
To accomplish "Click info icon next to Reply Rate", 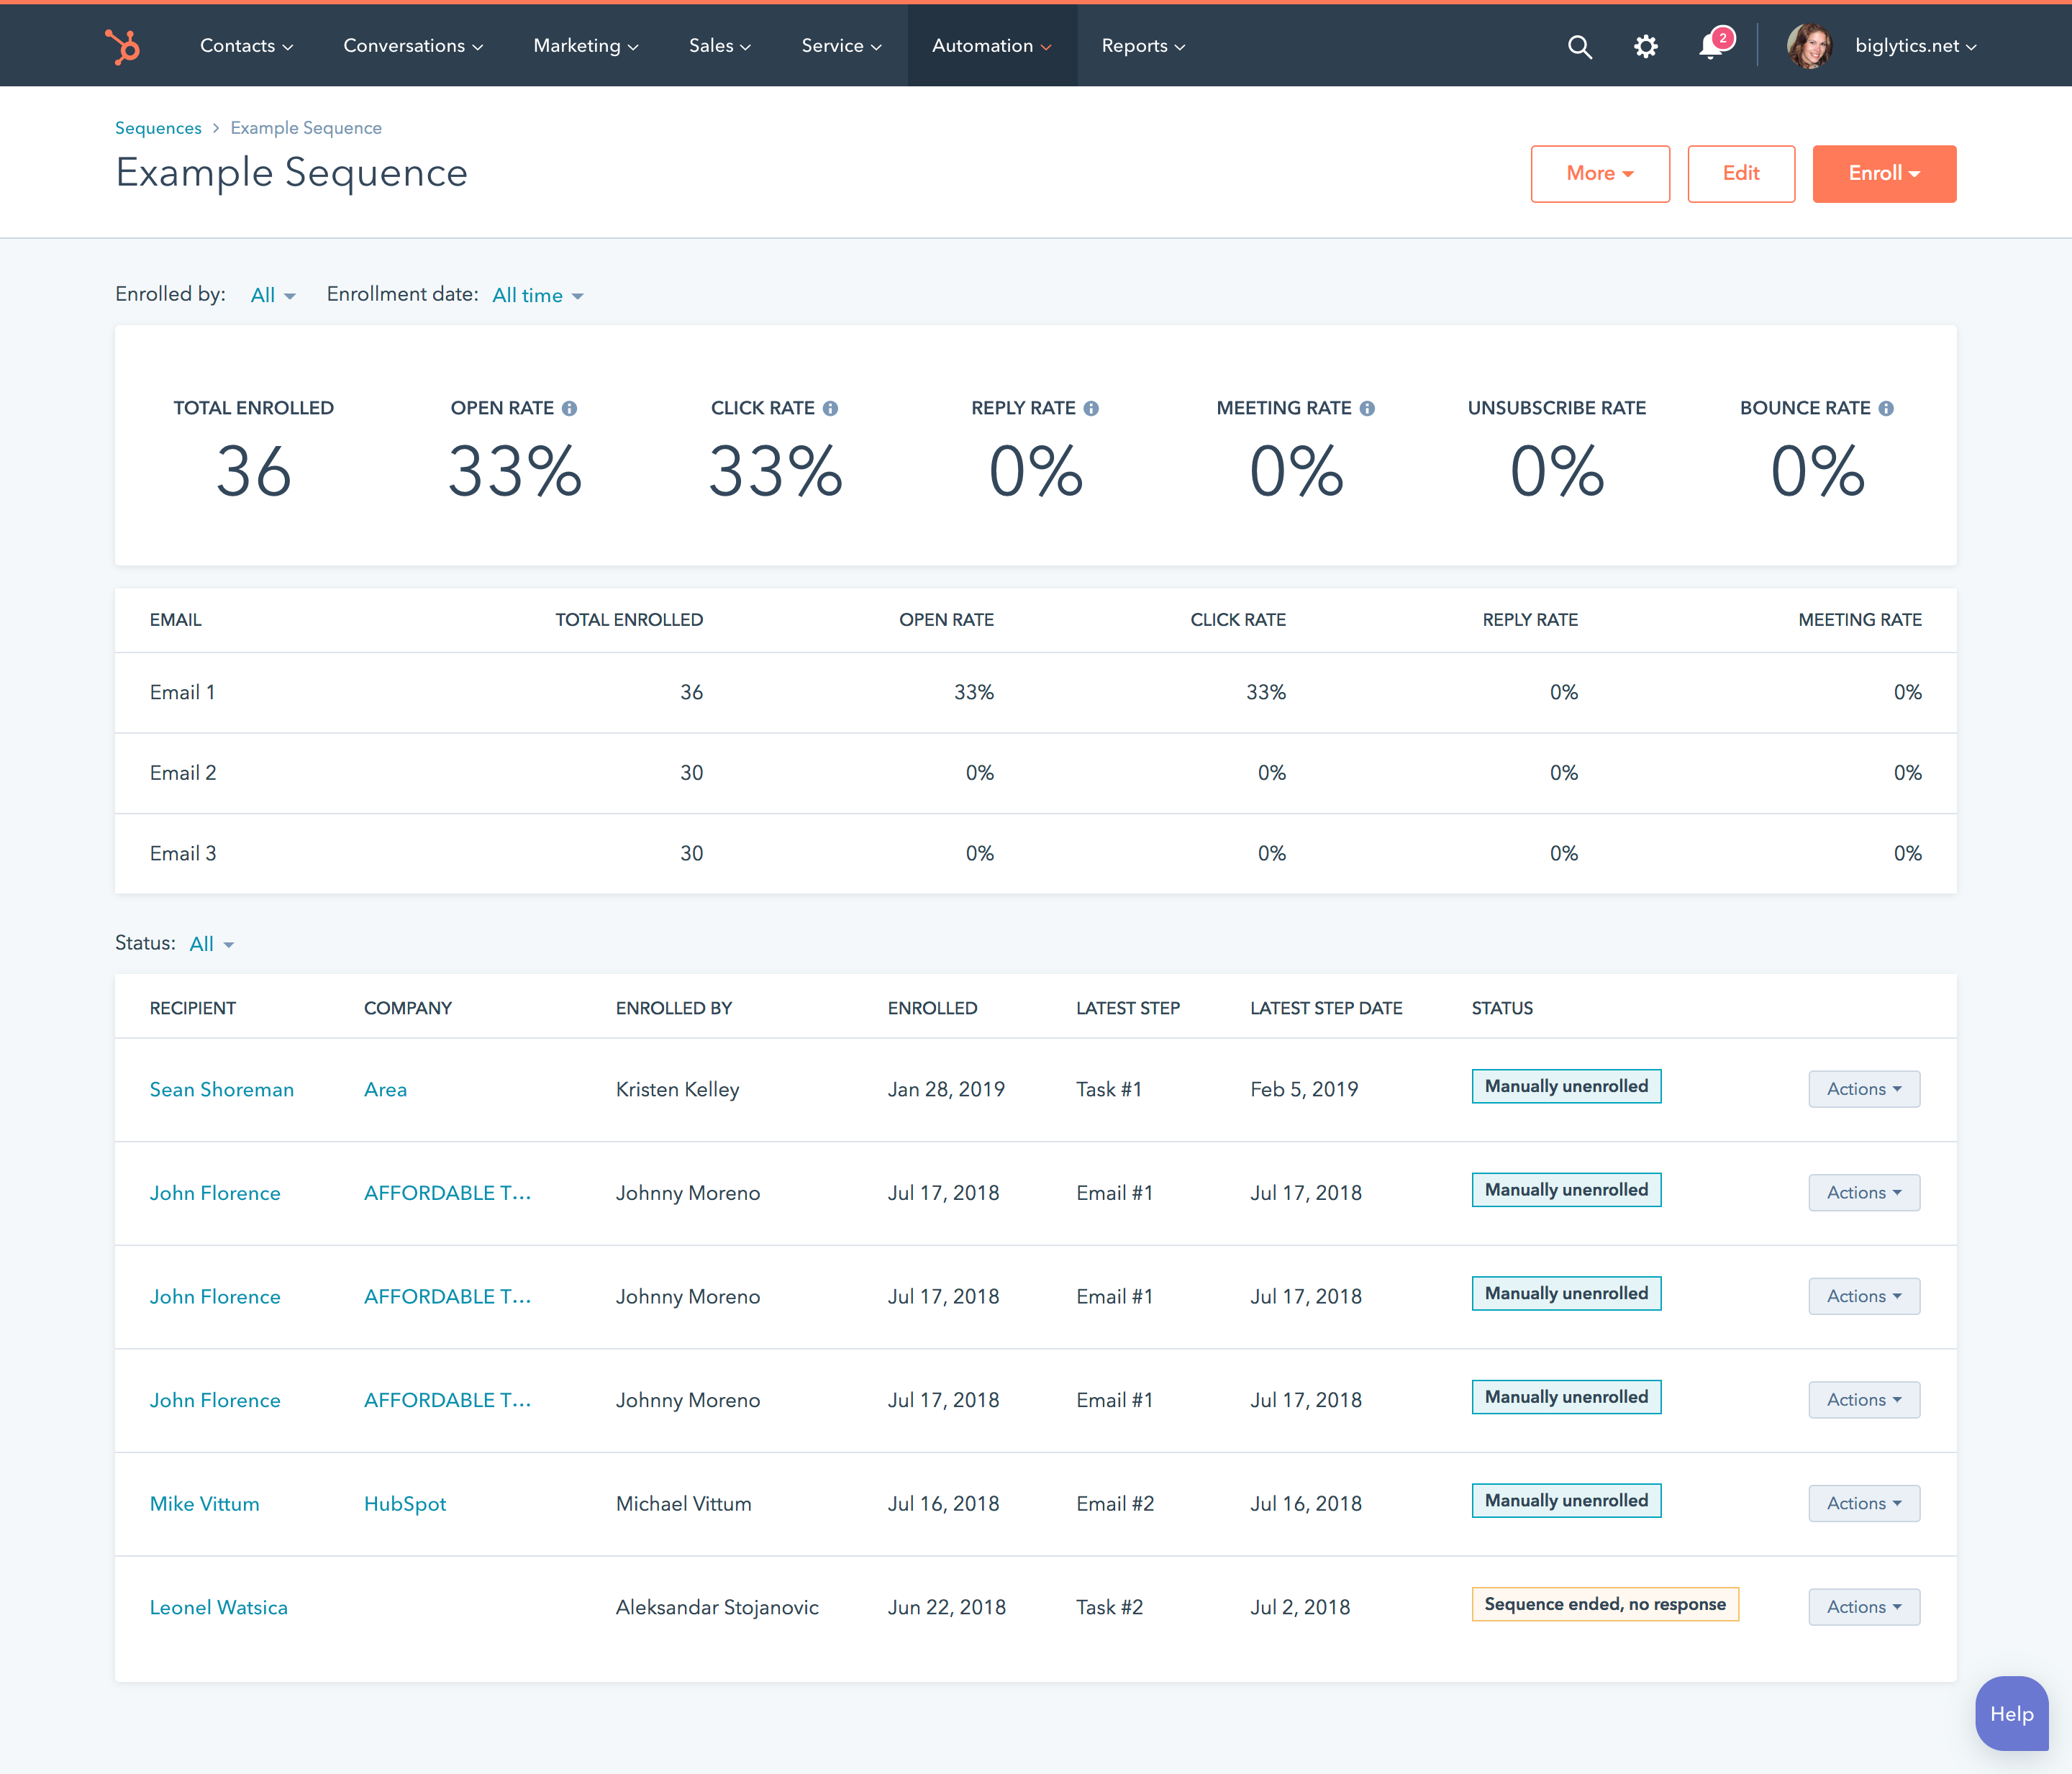I will click(1091, 408).
